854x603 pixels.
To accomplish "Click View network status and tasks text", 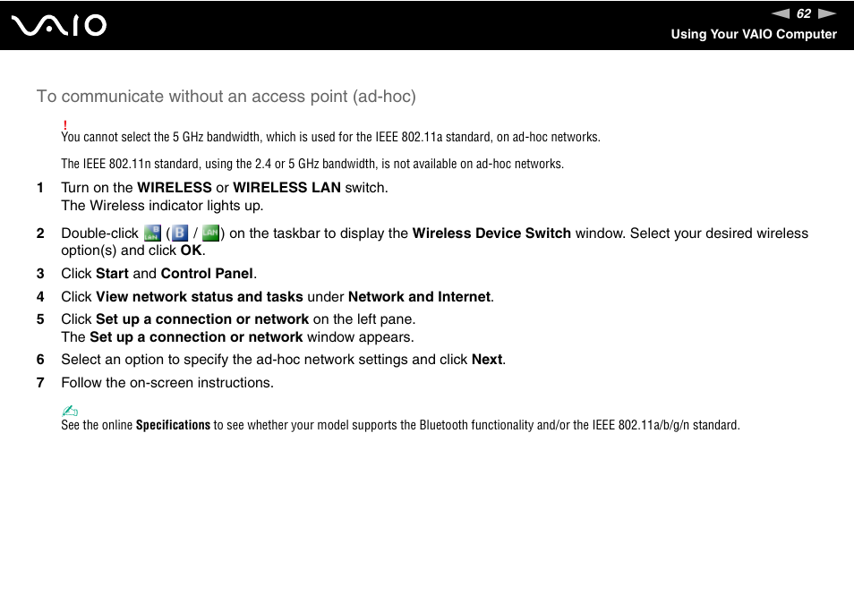I will pos(200,297).
